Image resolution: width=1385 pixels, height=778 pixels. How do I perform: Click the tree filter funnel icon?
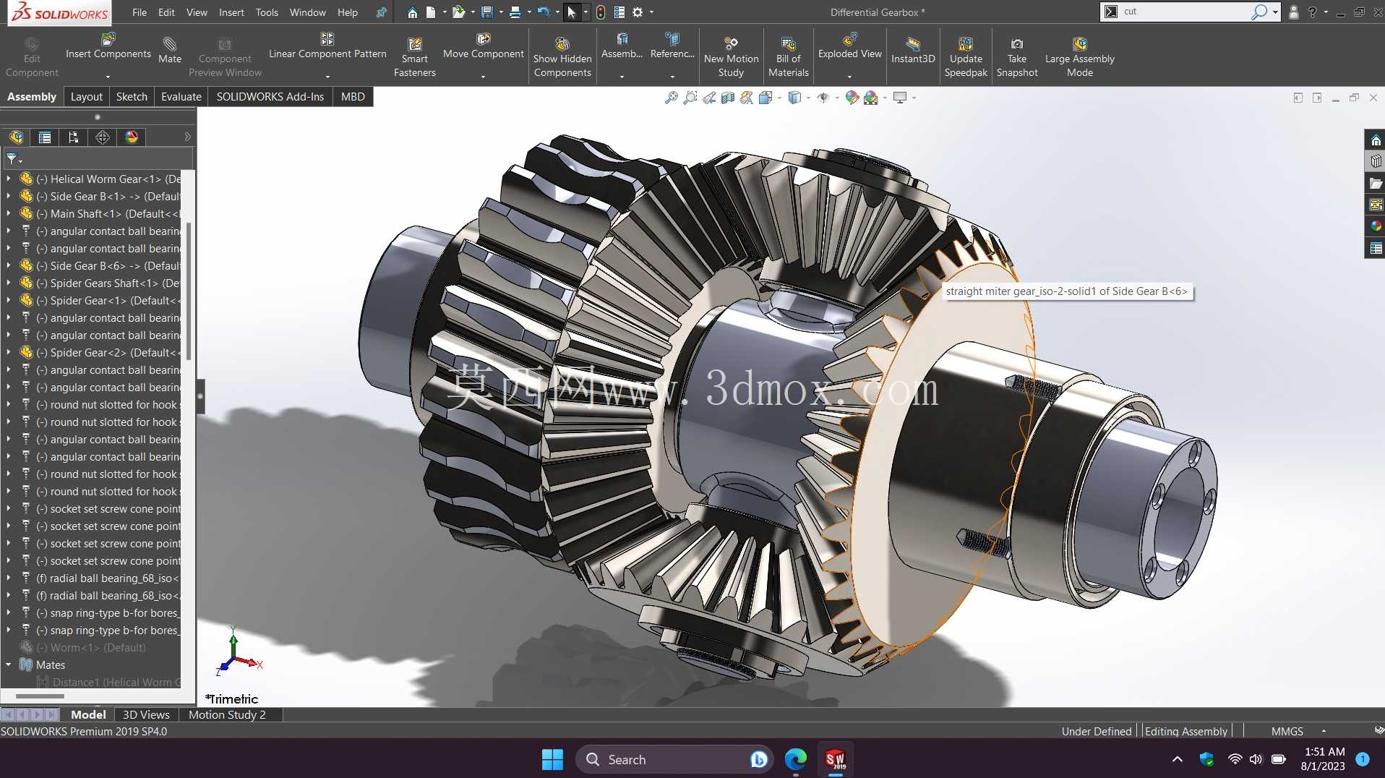tap(12, 159)
